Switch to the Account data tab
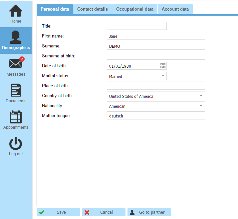Image resolution: width=238 pixels, height=219 pixels. 175,9
